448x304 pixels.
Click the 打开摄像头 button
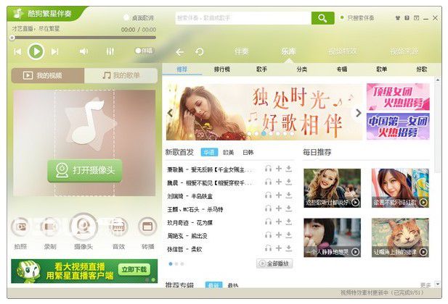(84, 170)
